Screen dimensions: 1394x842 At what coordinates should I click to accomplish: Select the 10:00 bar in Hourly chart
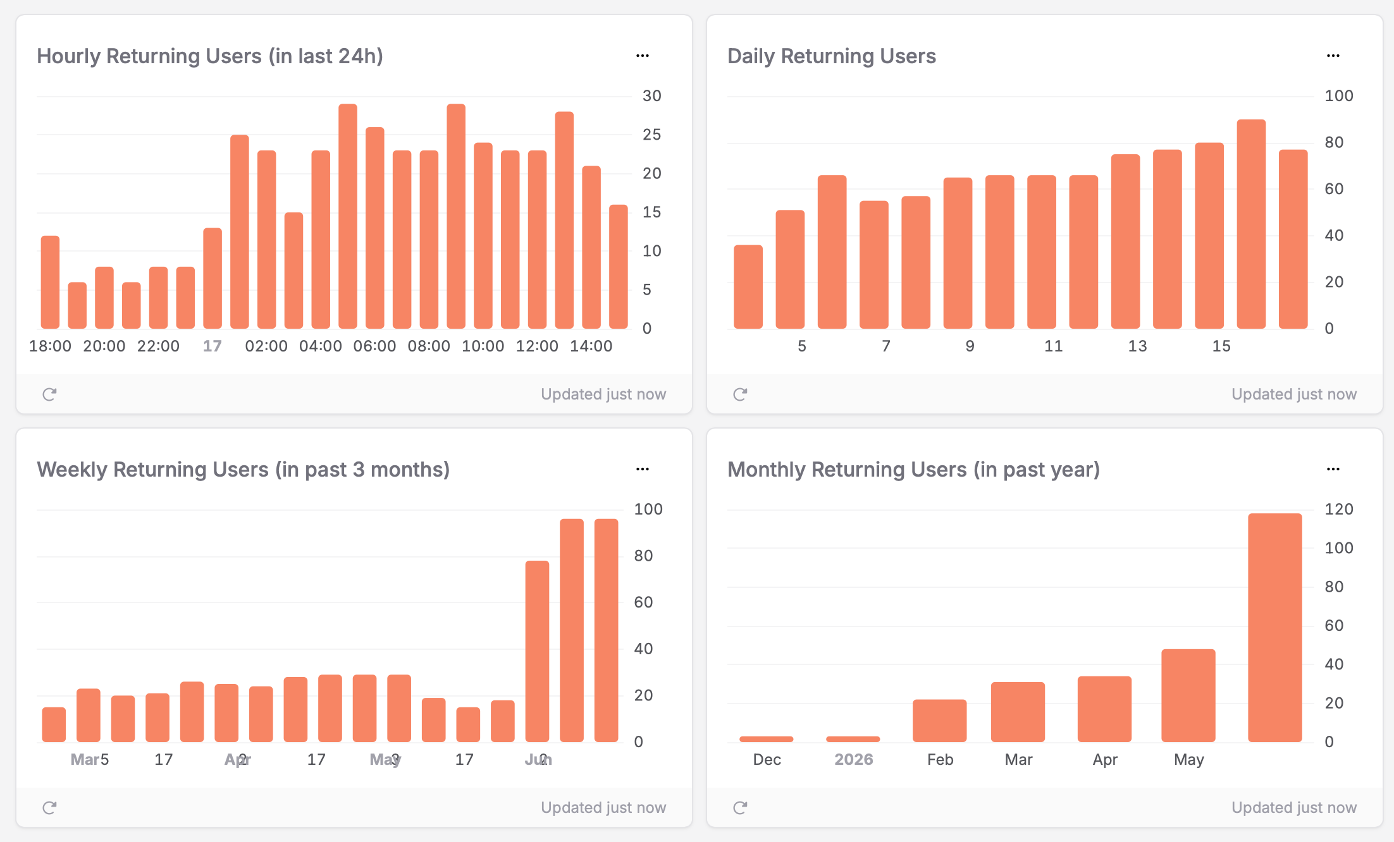[x=483, y=236]
